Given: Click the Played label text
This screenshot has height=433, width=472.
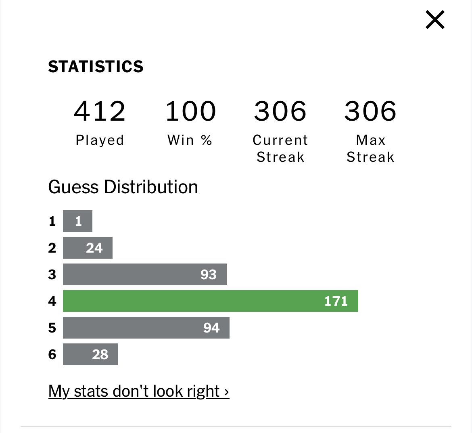Looking at the screenshot, I should [x=100, y=140].
